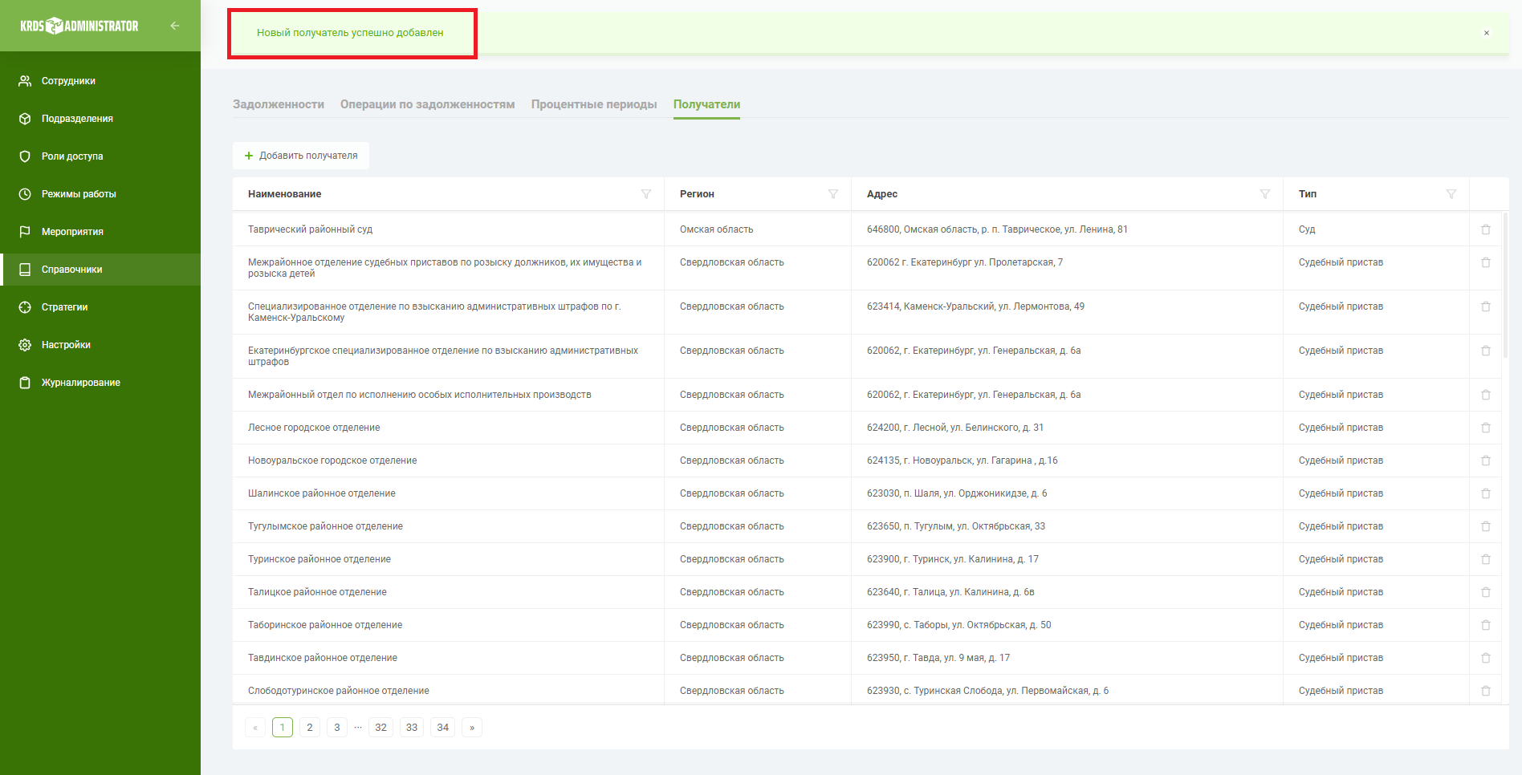Delete the Тавдинское районное отделение row
Viewport: 1522px width, 775px height.
click(1486, 658)
